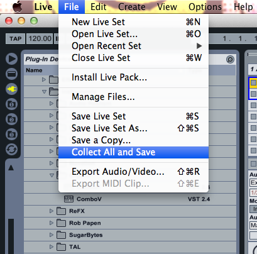Expand the TAL folder triangle

coord(52,246)
